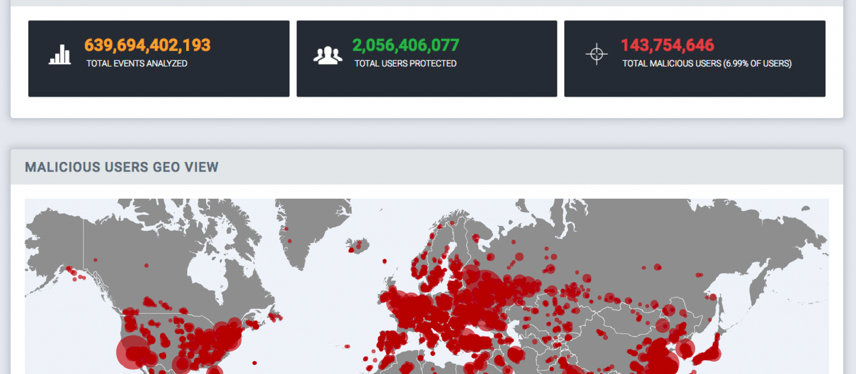
Task: Click the Total Malicious Users (6.99% of users) label
Action: [707, 64]
